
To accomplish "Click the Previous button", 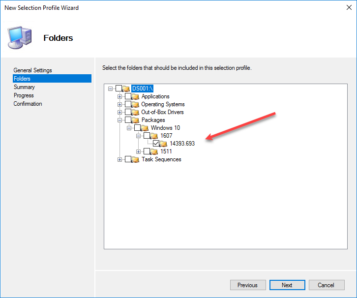I will 247,285.
